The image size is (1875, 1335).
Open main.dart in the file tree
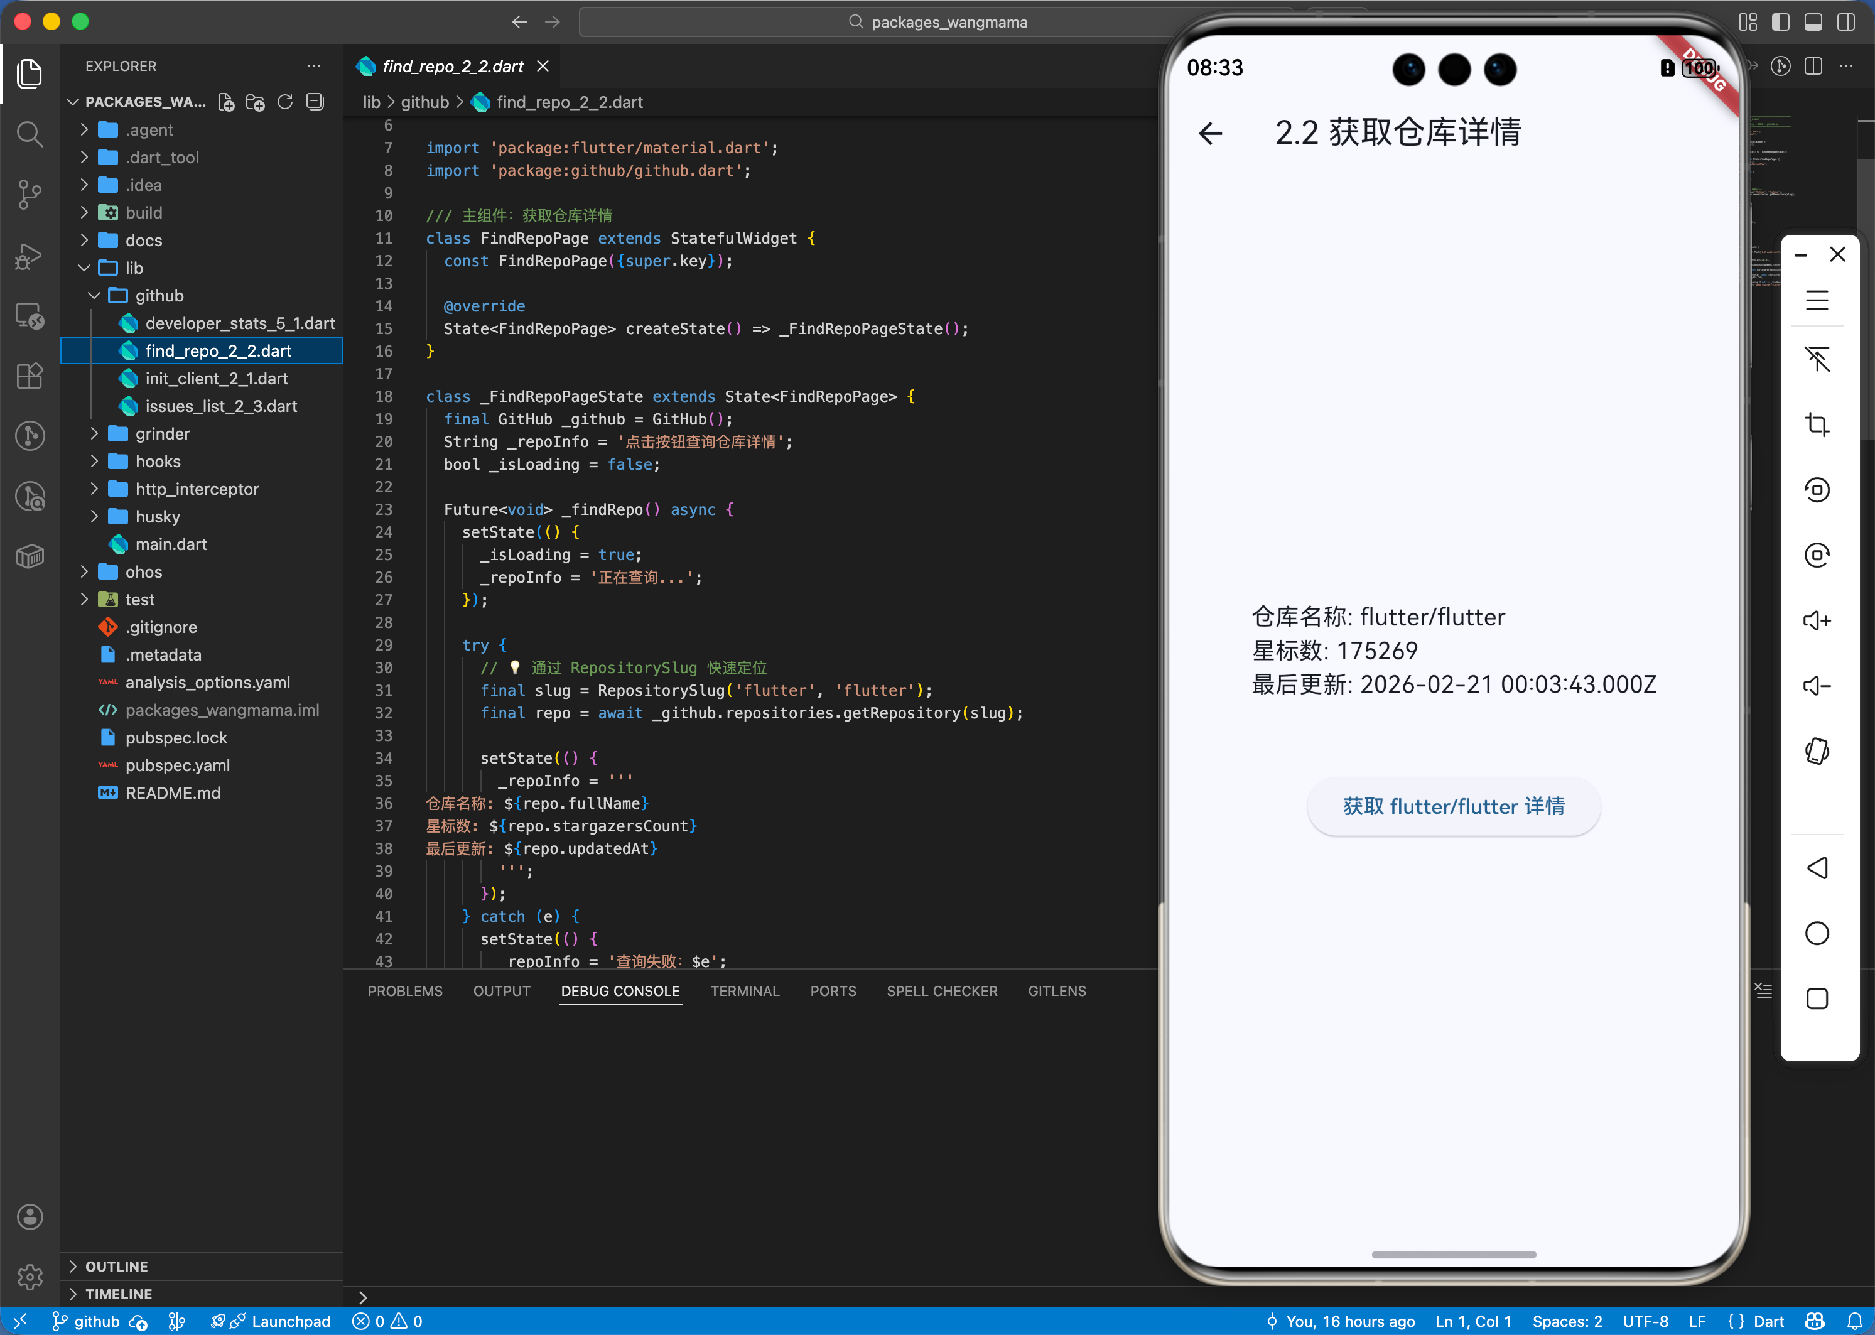click(171, 544)
